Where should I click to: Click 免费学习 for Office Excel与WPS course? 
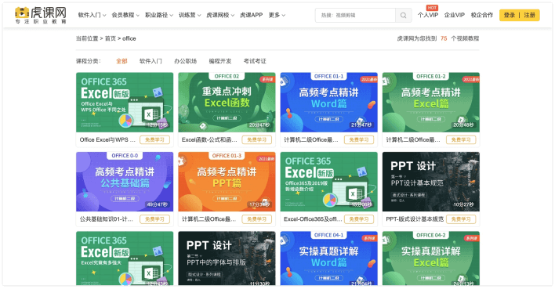click(154, 139)
